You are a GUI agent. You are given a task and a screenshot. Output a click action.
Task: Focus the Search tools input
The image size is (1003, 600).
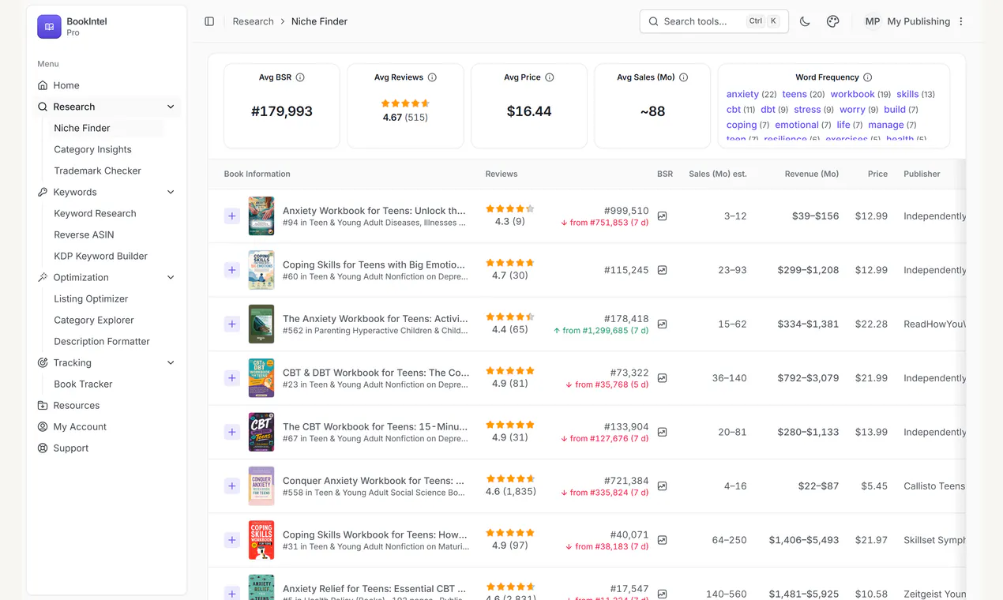714,21
